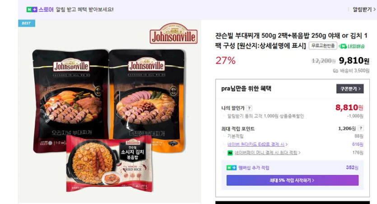Click 최대 5% 적립 시작하기 button
The width and height of the screenshot is (377, 204).
point(293,180)
